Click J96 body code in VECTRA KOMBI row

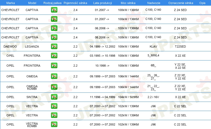(153, 124)
